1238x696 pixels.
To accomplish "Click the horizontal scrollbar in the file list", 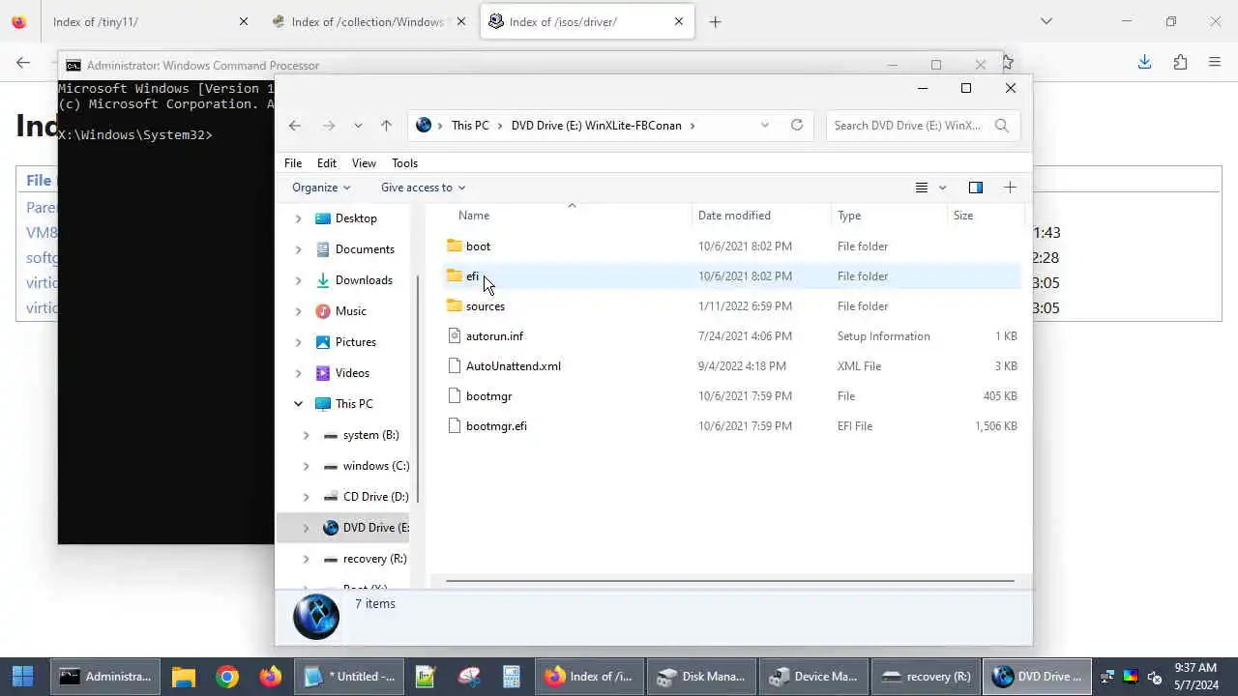I will [x=729, y=581].
